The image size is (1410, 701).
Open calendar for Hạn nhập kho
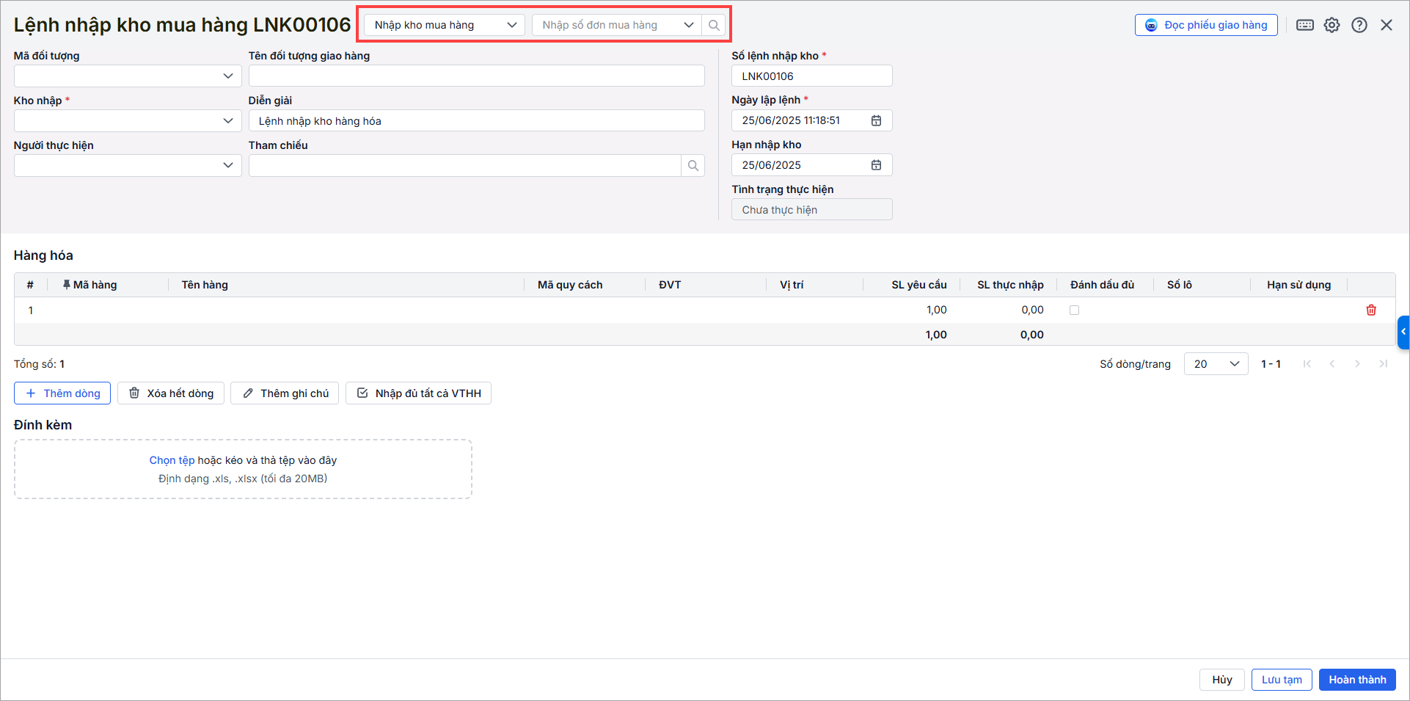coord(876,165)
